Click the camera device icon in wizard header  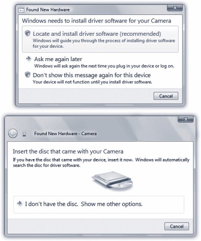coord(24,134)
